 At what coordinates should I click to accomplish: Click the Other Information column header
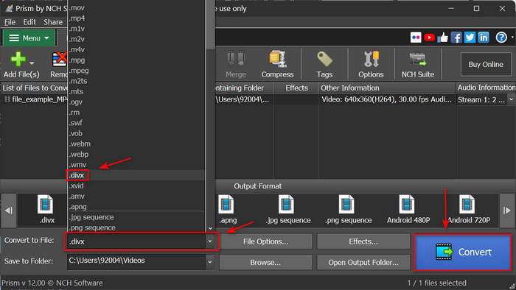(387, 88)
